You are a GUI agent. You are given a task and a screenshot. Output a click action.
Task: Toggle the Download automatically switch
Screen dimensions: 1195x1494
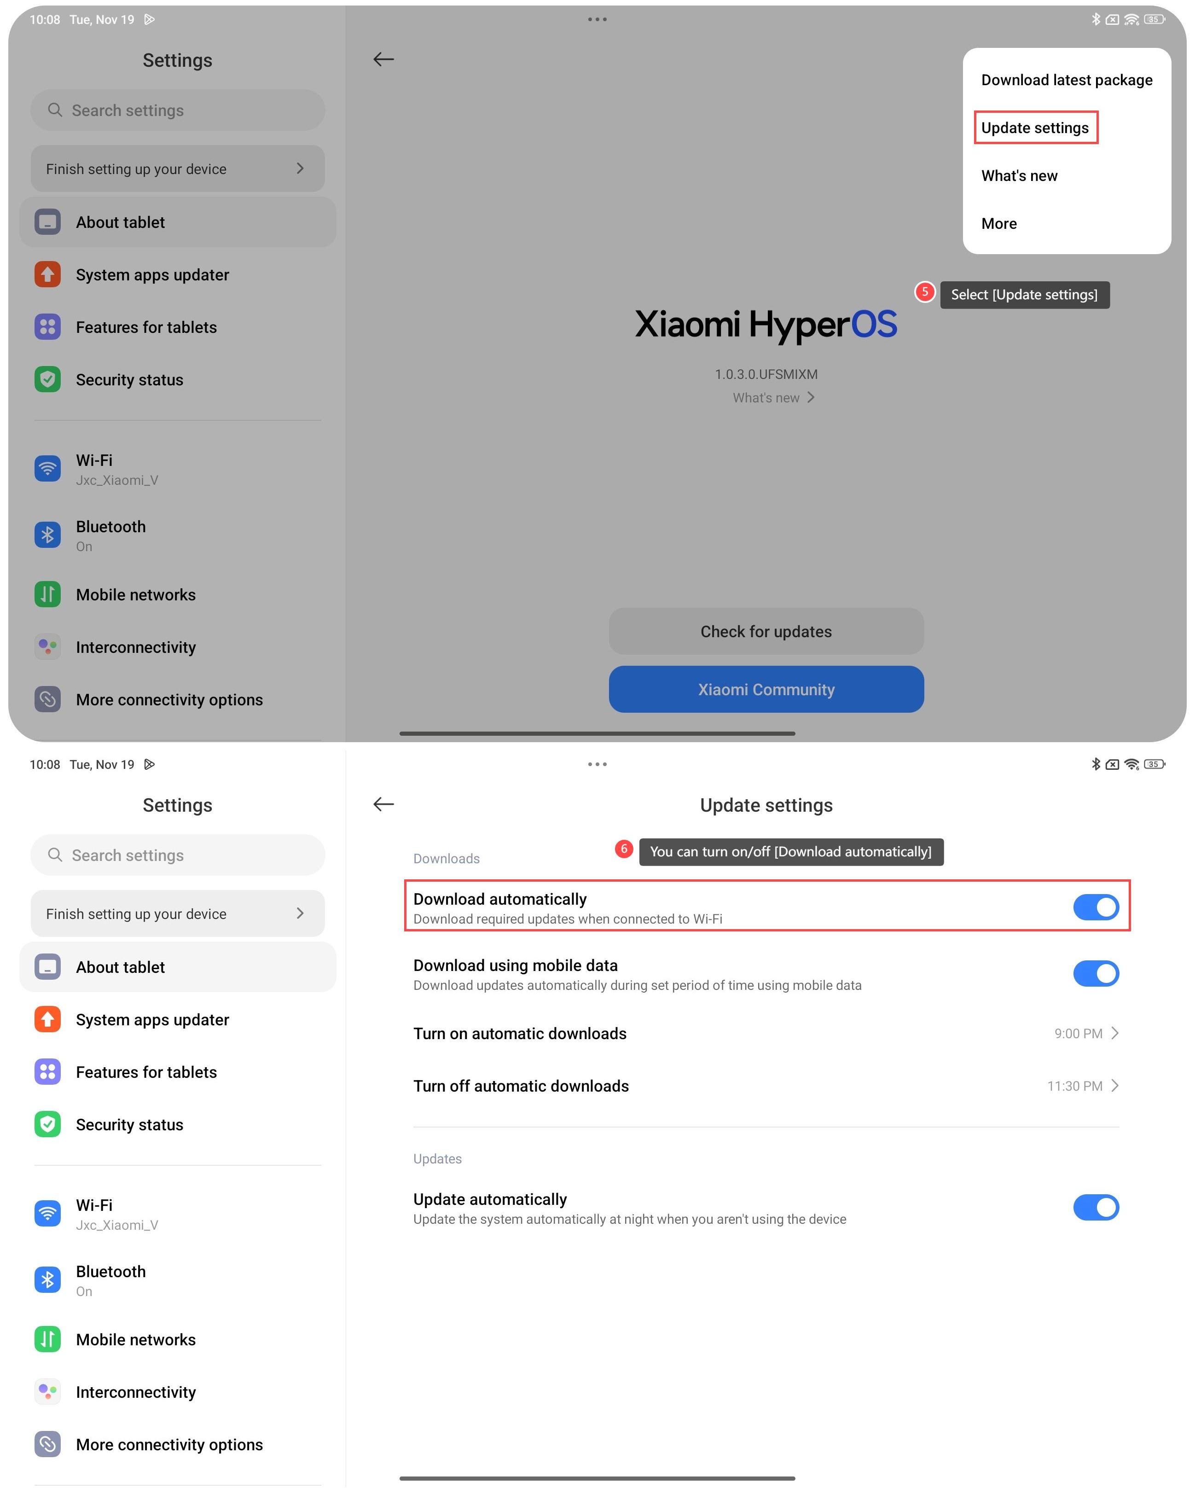click(1096, 907)
